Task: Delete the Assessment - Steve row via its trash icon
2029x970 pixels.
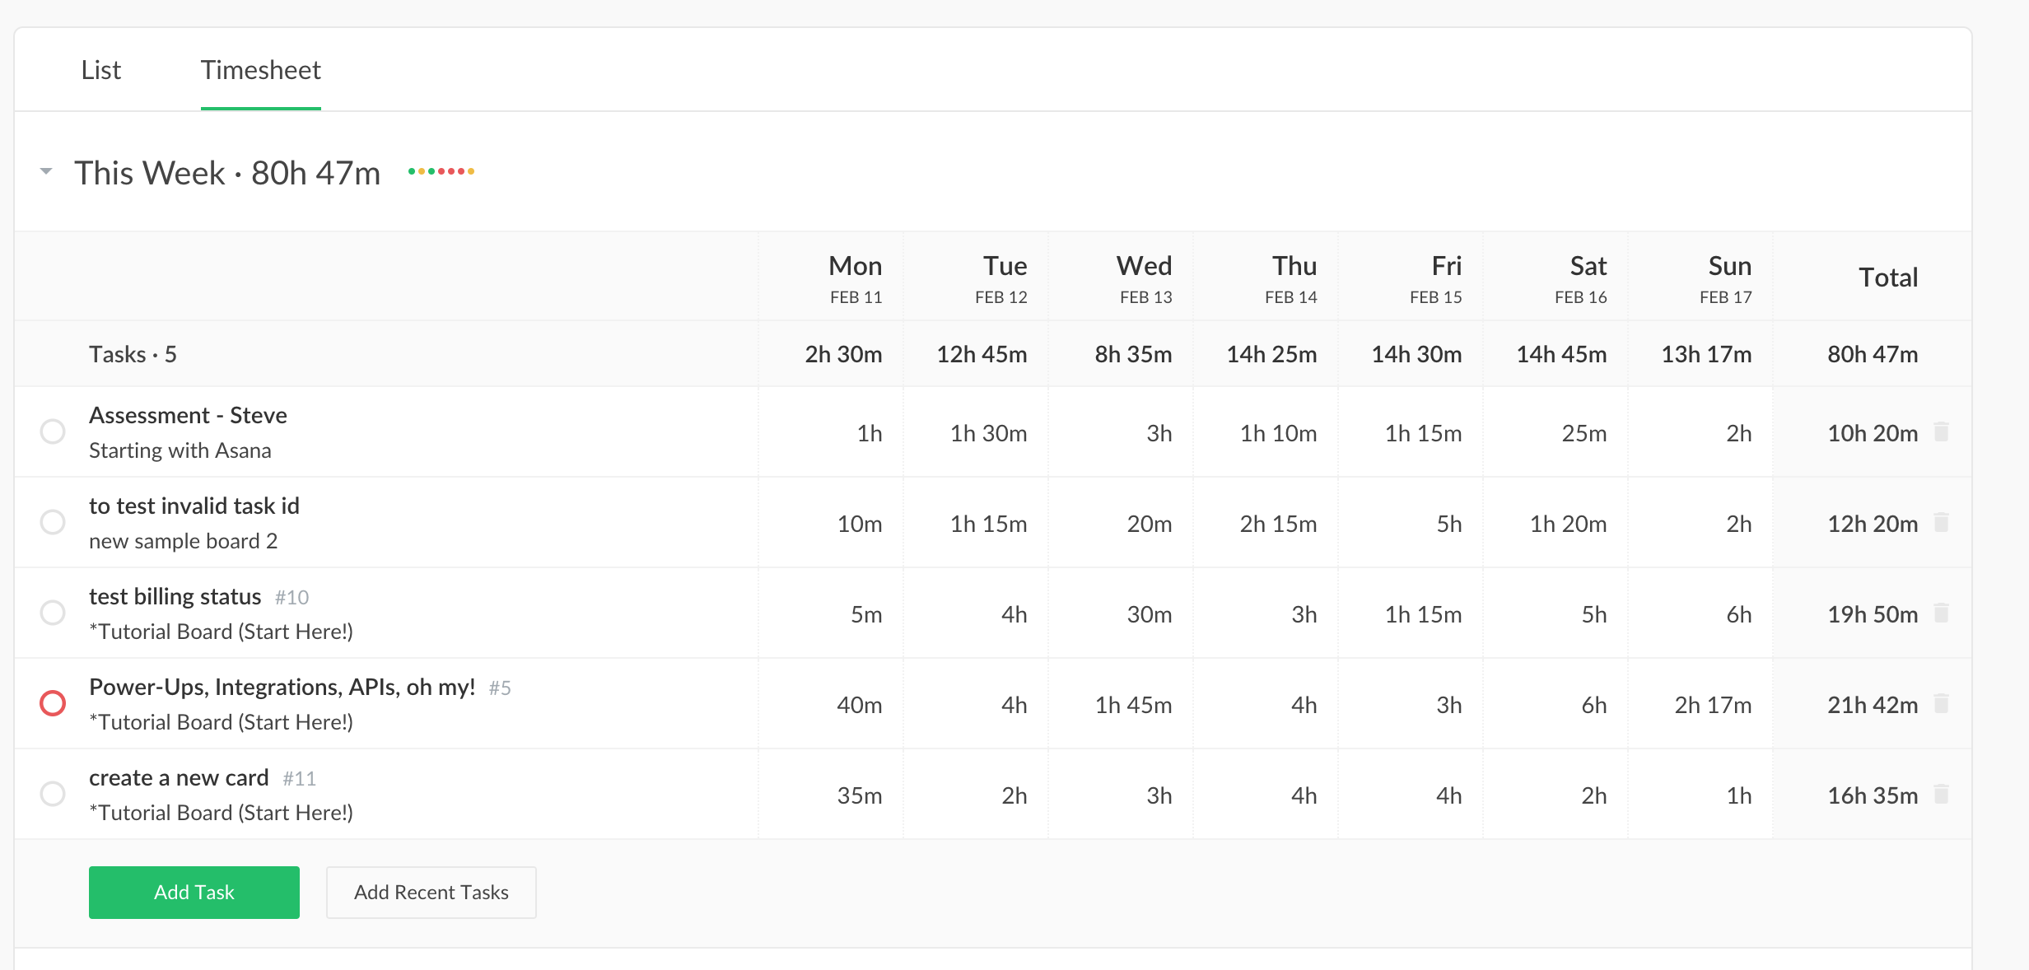Action: point(1941,431)
